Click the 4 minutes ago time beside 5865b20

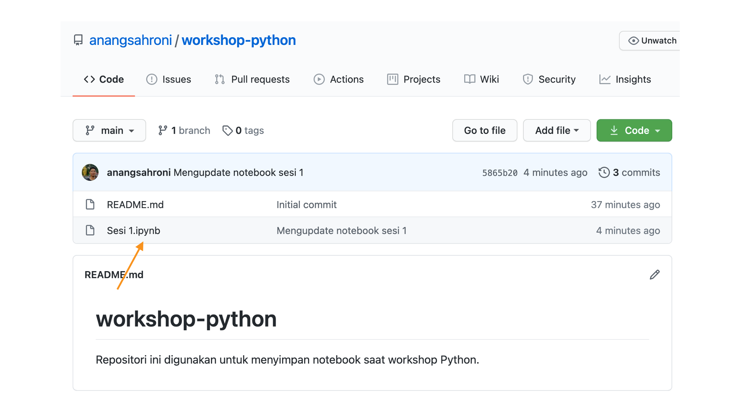pyautogui.click(x=555, y=172)
